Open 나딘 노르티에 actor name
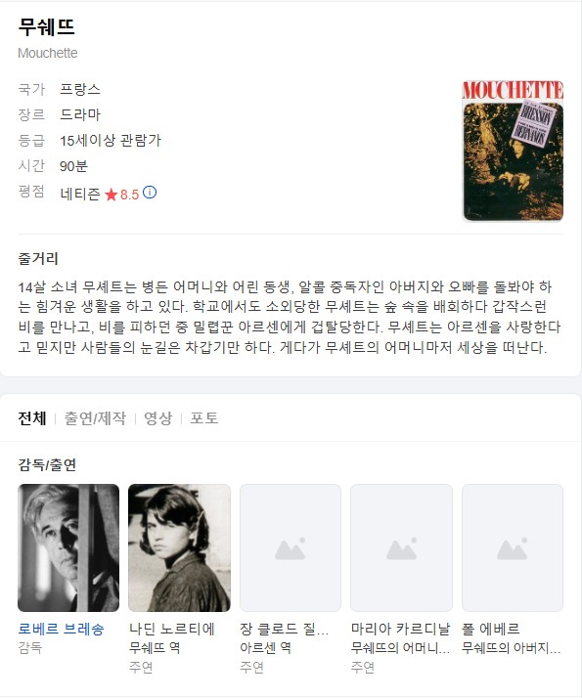Viewport: 582px width, 698px height. 172,629
